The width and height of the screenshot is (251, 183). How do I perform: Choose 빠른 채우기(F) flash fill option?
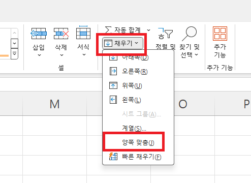point(138,157)
